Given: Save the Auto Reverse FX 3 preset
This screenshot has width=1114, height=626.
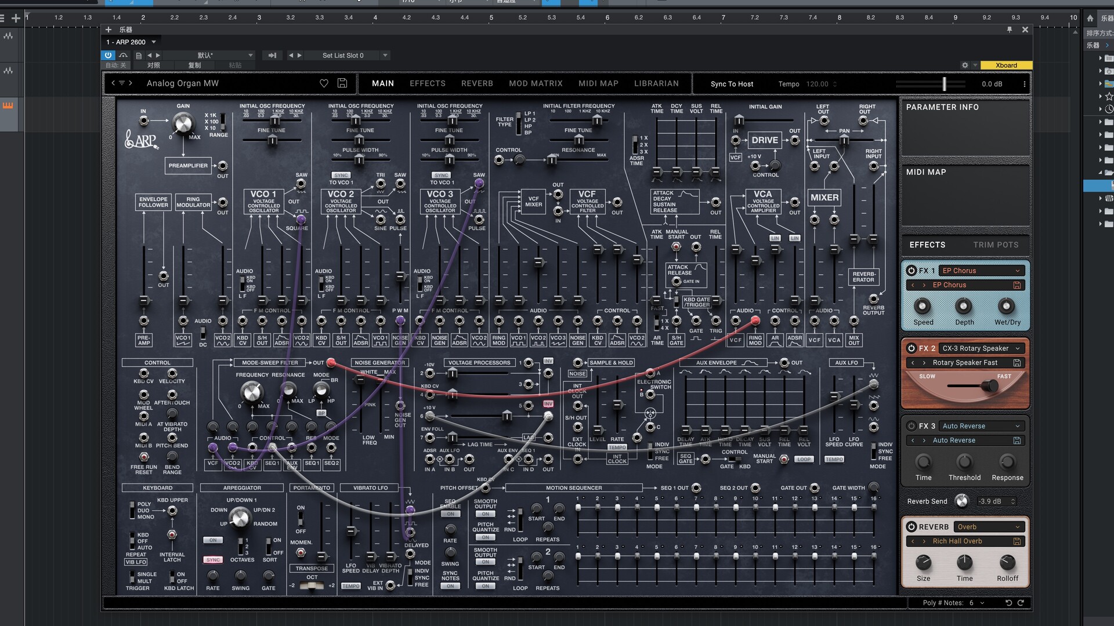Looking at the screenshot, I should point(1017,441).
